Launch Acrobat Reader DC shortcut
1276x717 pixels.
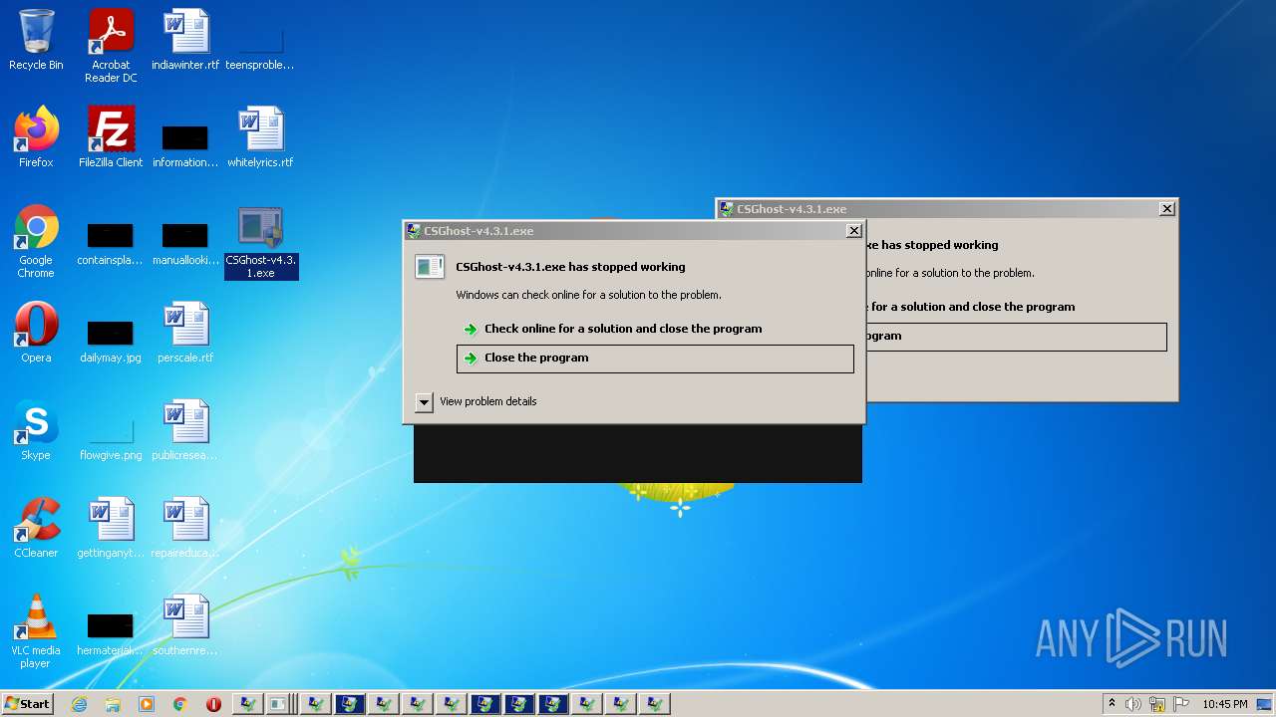point(111,45)
